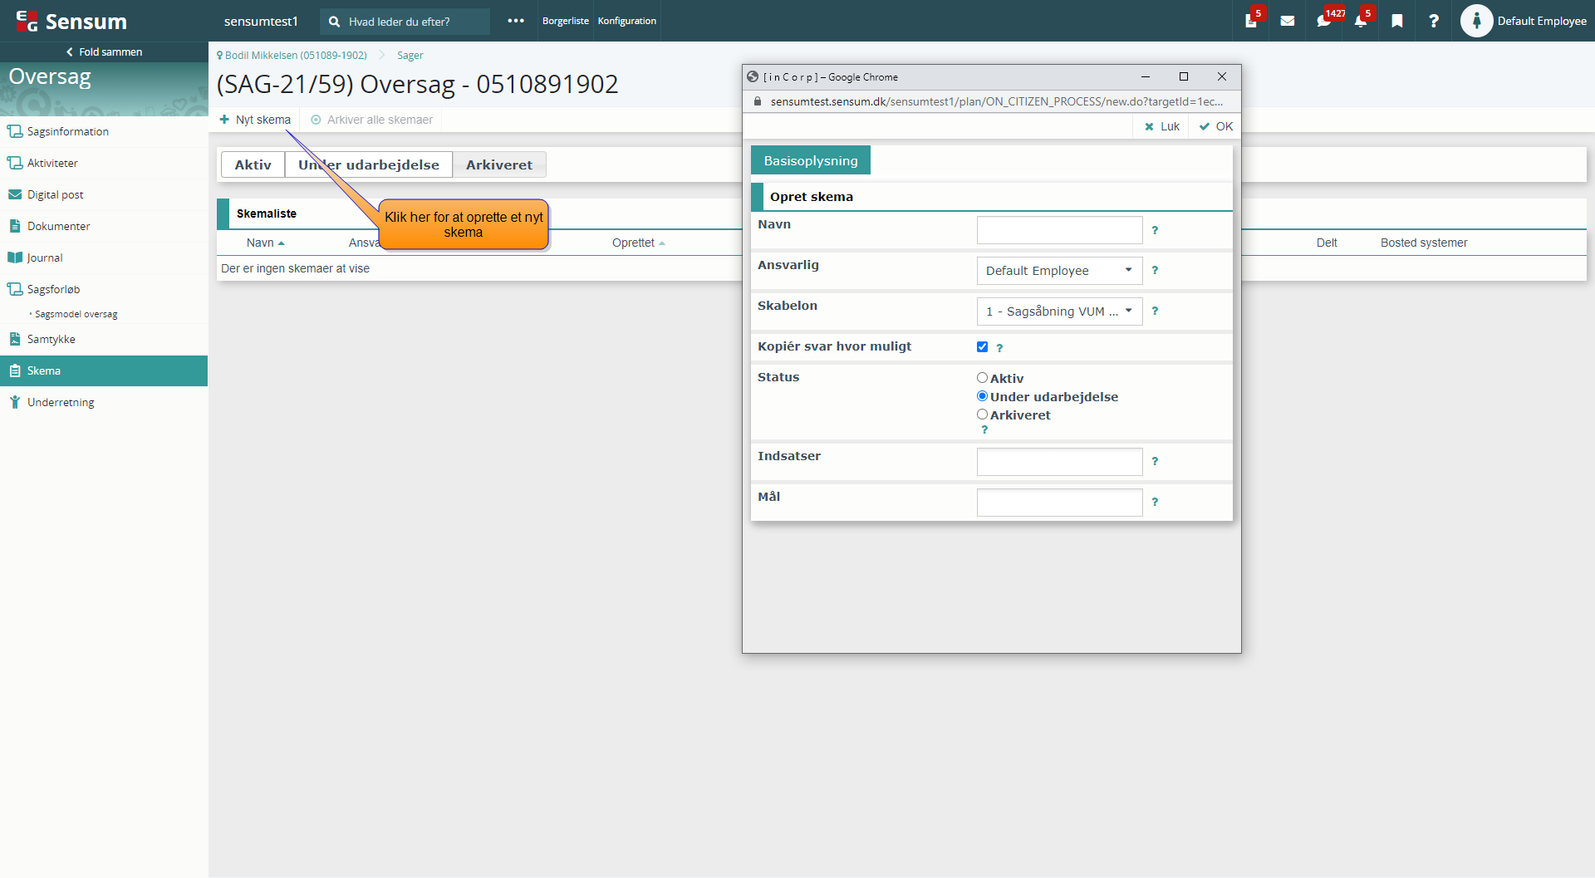Click the bookmark icon in header
The height and width of the screenshot is (878, 1595).
pos(1397,21)
